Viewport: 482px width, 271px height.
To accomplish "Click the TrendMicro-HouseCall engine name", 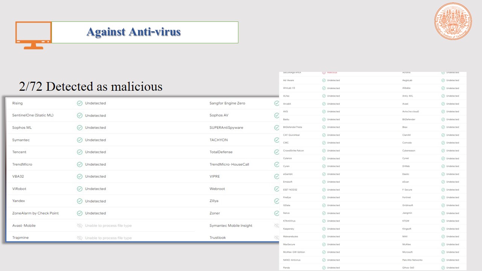I will (229, 164).
